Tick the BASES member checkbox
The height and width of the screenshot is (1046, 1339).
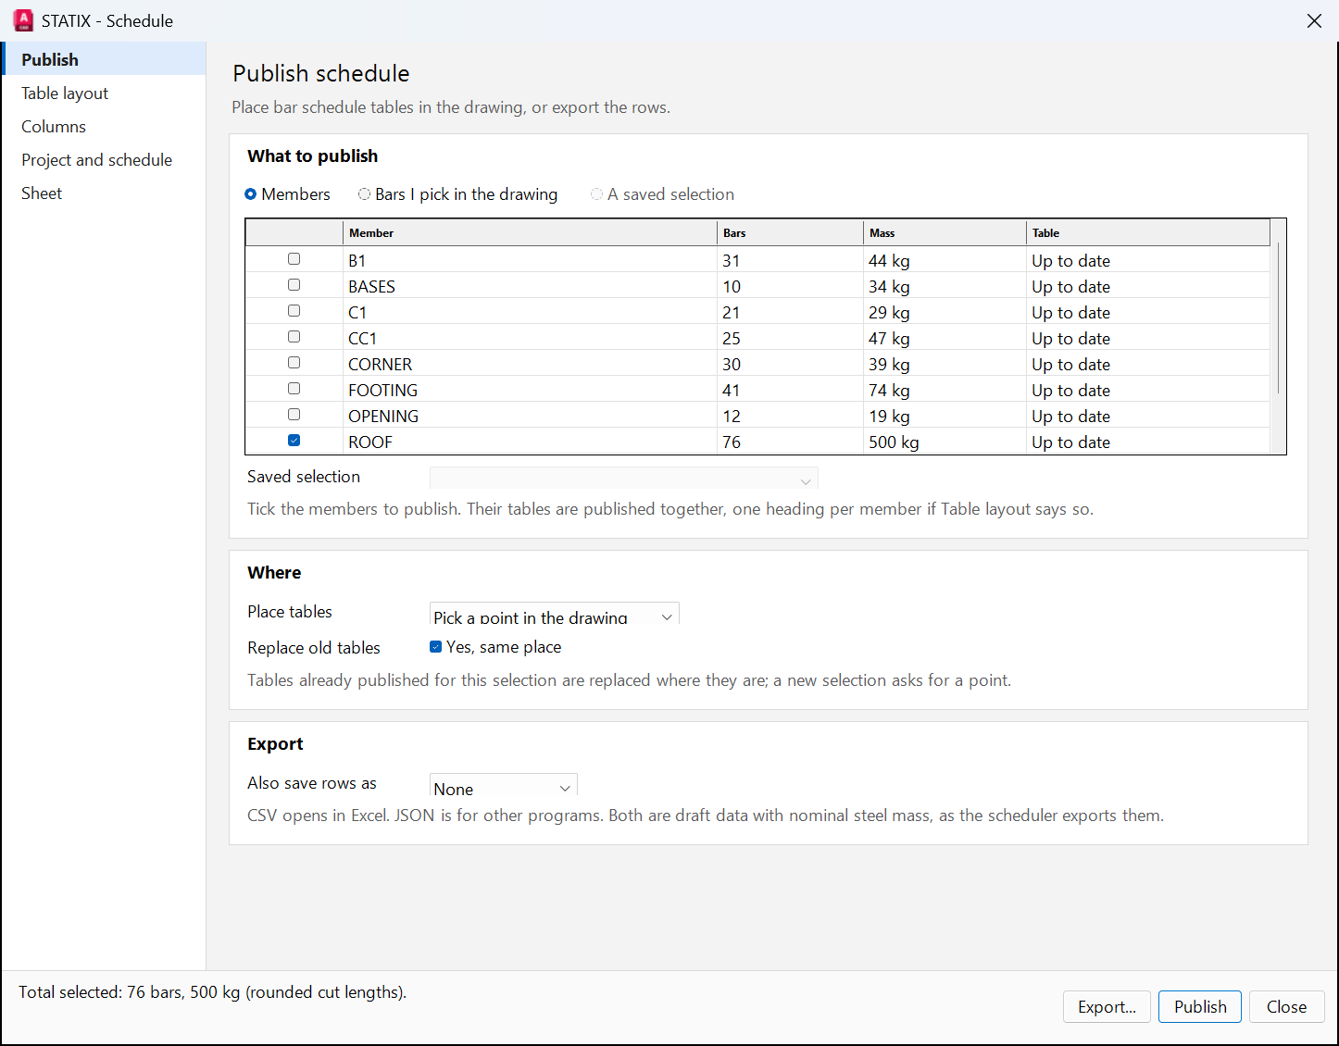[294, 285]
